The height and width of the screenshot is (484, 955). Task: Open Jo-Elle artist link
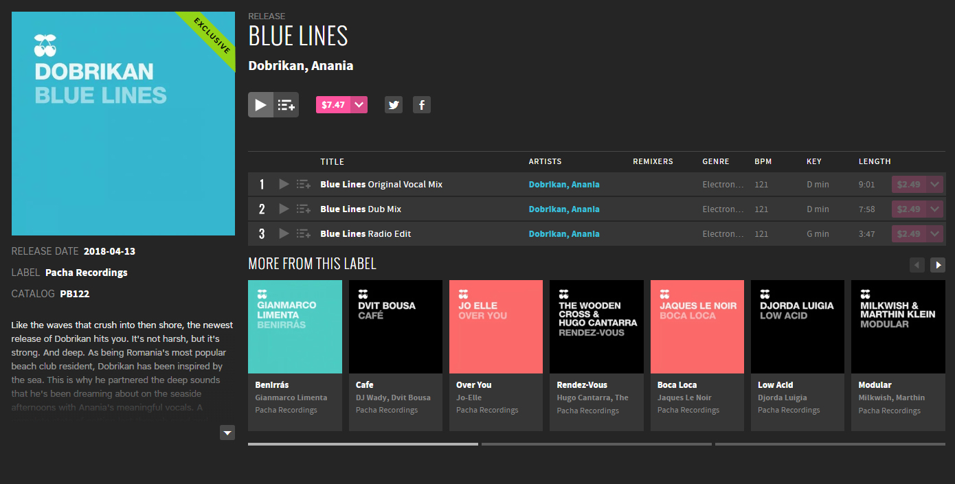[x=469, y=397]
